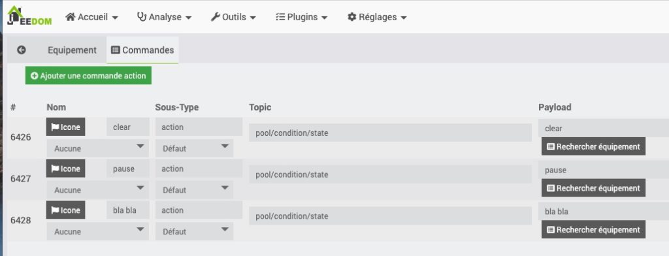Click the back arrow circle icon
This screenshot has width=669, height=256.
(22, 50)
